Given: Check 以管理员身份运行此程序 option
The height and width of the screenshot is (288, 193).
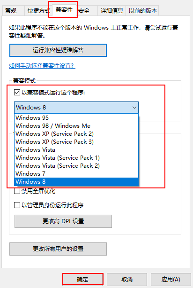Looking at the screenshot, I should 17,205.
